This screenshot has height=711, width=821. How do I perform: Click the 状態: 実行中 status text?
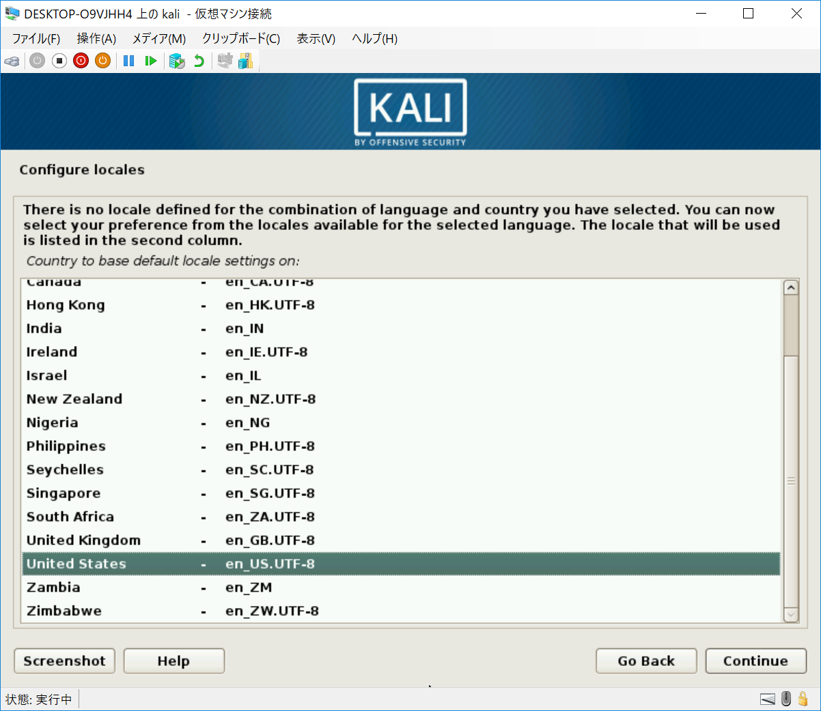coord(38,699)
